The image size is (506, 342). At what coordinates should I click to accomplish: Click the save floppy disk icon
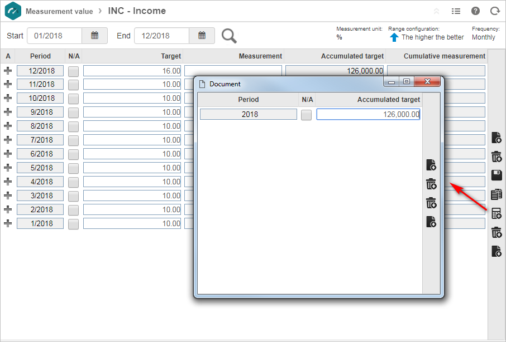tap(497, 175)
